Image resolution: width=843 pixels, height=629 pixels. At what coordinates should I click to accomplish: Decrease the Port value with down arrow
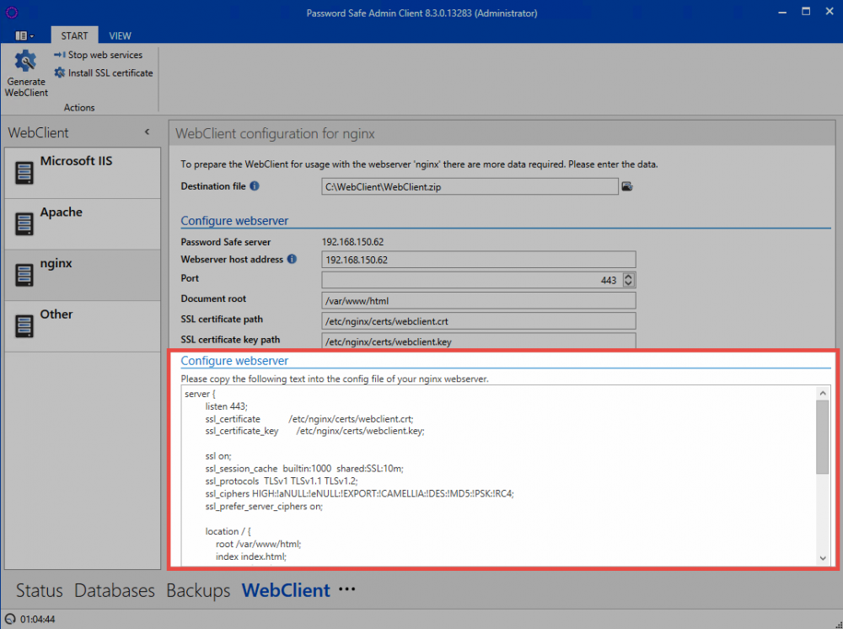[629, 283]
